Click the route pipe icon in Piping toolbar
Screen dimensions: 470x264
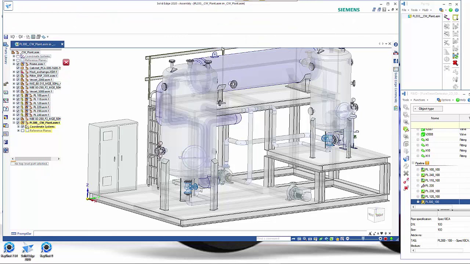[x=446, y=17]
